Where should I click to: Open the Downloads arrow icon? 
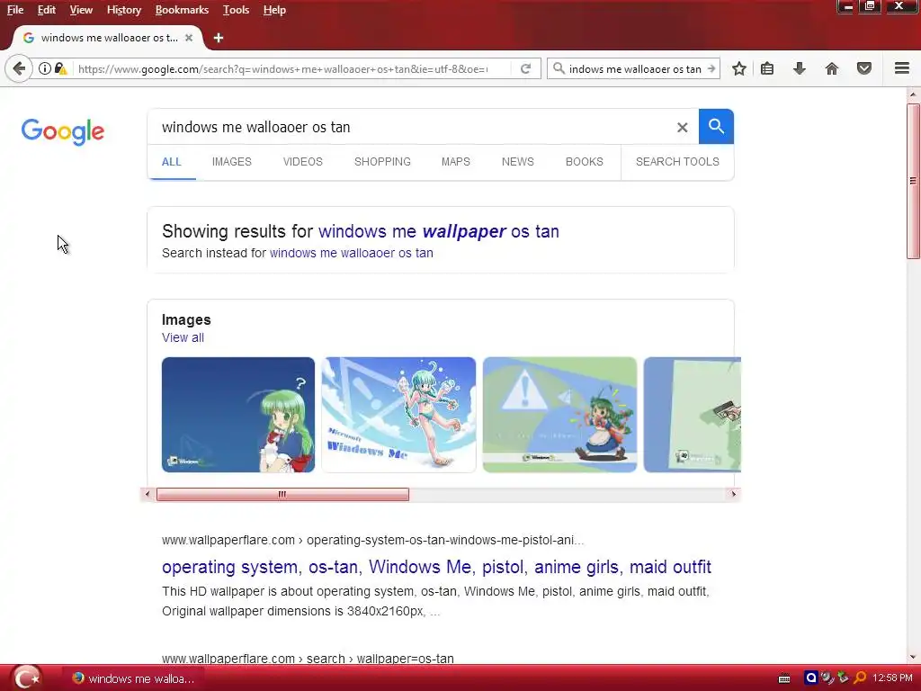coord(799,68)
